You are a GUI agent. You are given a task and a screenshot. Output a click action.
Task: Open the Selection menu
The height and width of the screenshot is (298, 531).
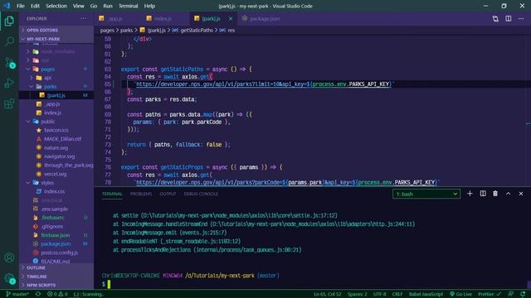56,6
